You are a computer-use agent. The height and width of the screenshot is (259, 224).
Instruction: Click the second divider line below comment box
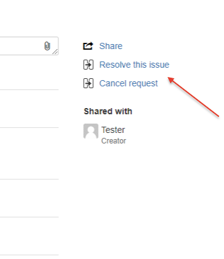pos(29,127)
